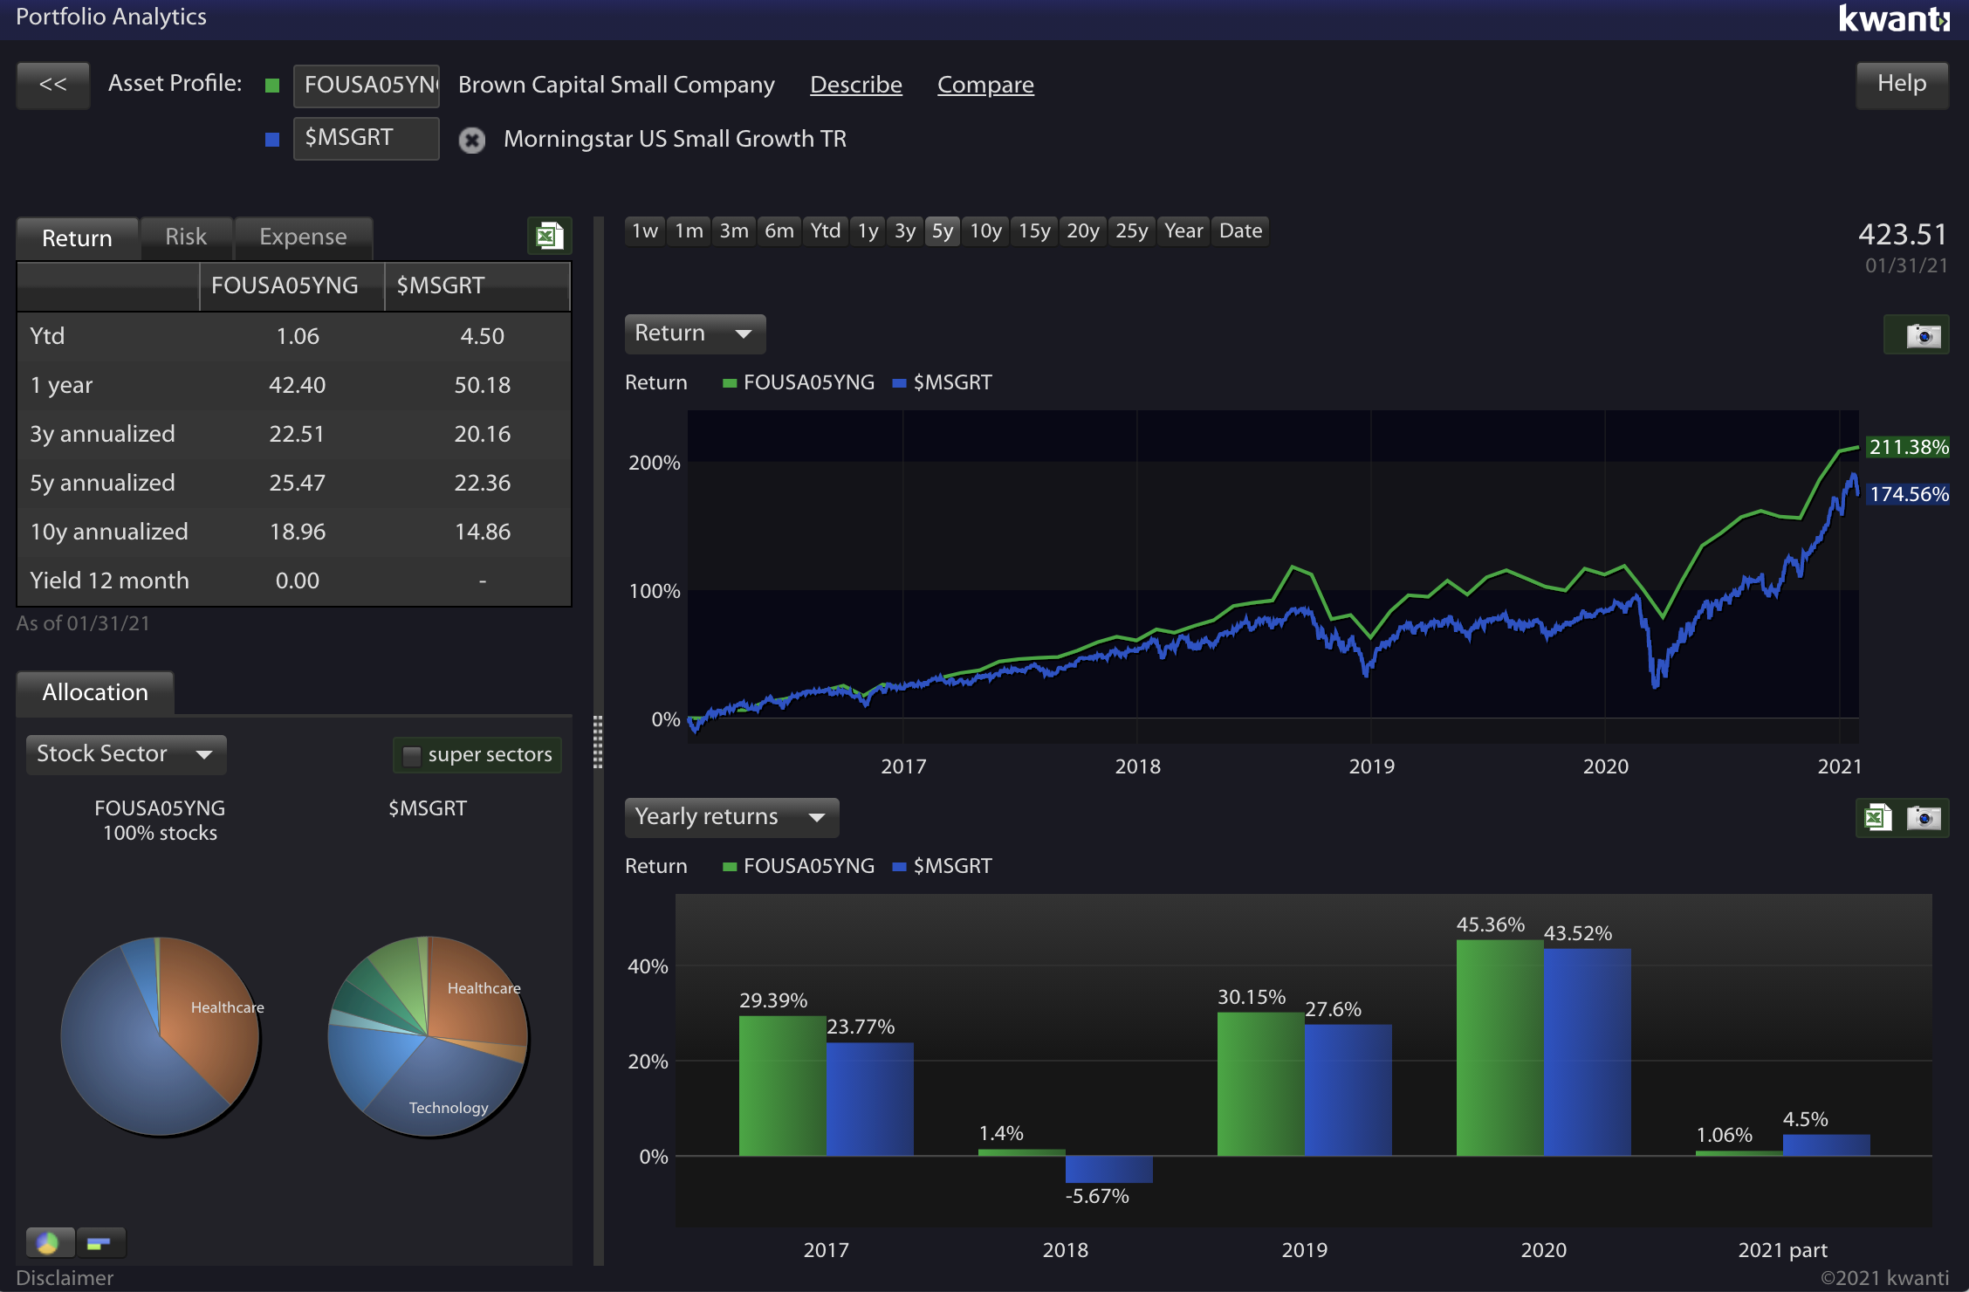
Task: Select the 1y time range
Action: click(x=868, y=231)
